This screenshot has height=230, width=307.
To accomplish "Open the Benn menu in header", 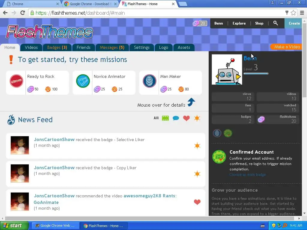I will (219, 23).
